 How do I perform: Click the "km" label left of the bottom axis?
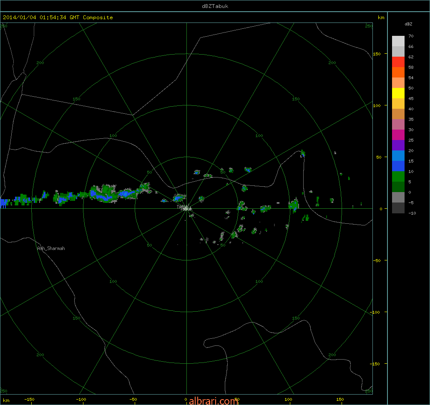click(x=6, y=400)
